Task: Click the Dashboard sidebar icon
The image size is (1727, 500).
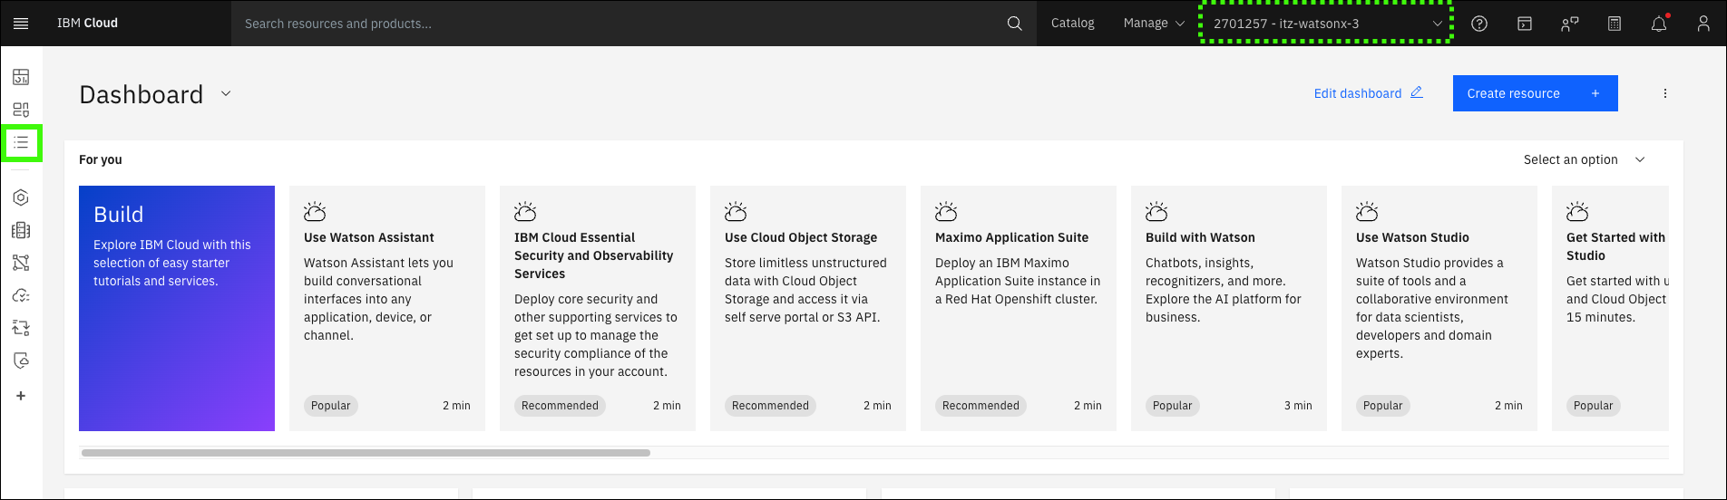Action: click(x=21, y=77)
